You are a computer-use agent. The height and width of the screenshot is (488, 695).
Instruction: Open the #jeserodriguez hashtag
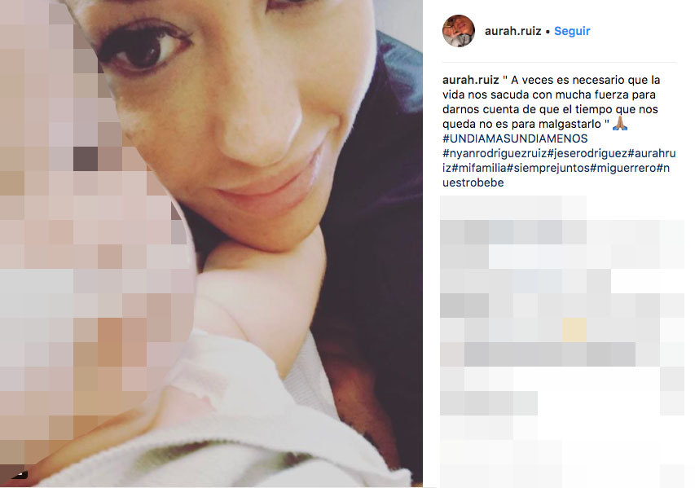point(587,153)
